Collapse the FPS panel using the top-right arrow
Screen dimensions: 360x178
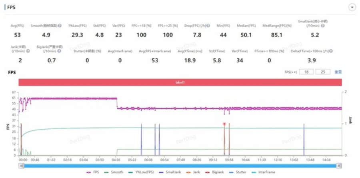(x=352, y=7)
